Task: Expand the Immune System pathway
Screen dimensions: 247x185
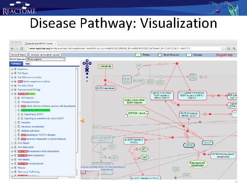Action: [12, 164]
